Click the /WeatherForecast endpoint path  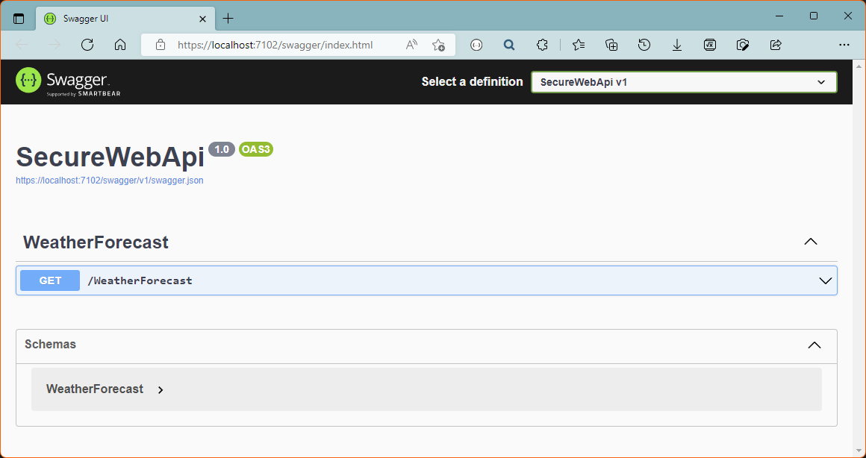pyautogui.click(x=140, y=280)
